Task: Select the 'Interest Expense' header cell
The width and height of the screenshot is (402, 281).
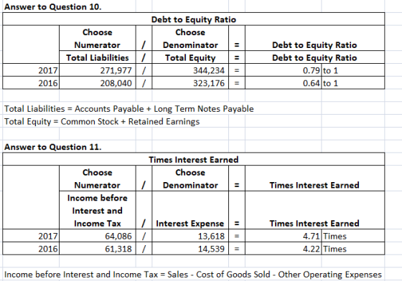Action: coord(190,210)
